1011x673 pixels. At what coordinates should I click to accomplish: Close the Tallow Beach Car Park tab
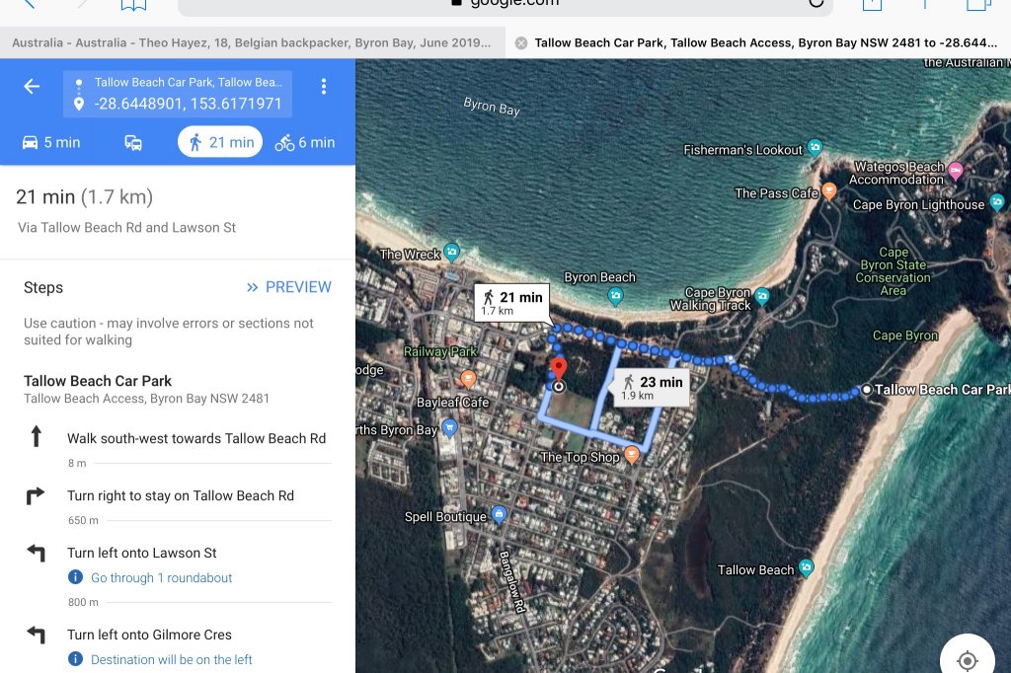[x=521, y=42]
